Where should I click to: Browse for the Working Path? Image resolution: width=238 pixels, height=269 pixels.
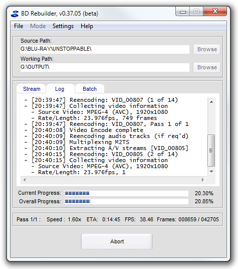coord(207,67)
